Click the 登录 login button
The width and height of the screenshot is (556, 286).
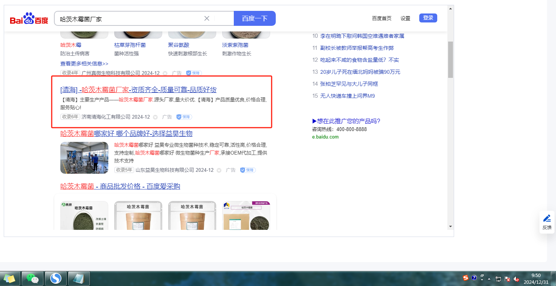click(428, 18)
